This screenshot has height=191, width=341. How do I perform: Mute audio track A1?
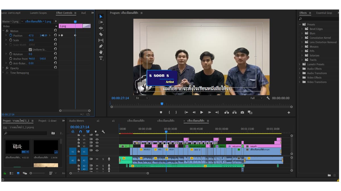(97, 159)
